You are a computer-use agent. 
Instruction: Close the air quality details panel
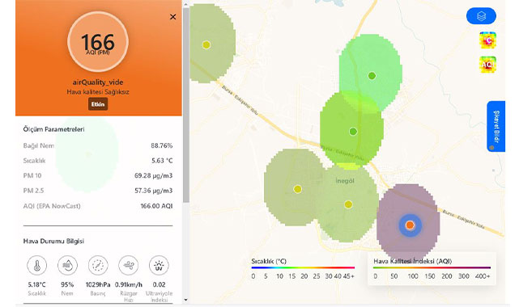pyautogui.click(x=172, y=17)
